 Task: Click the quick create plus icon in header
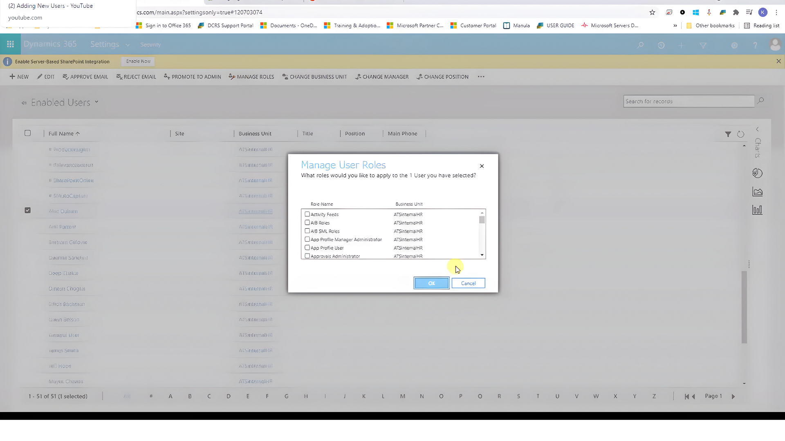coord(681,45)
